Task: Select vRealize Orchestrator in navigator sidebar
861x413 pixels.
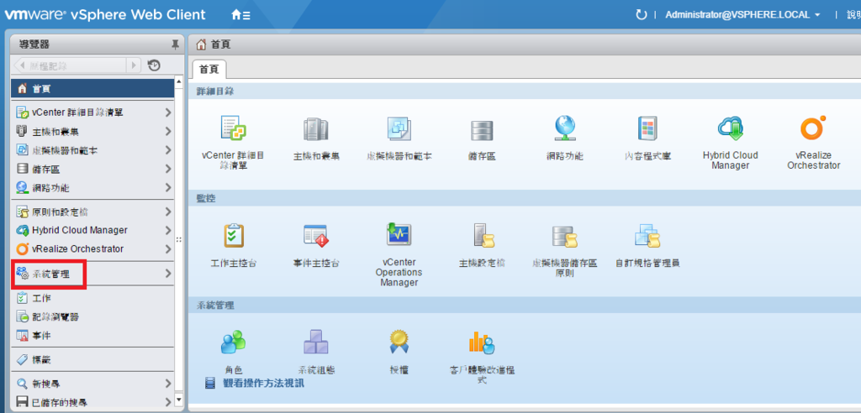Action: [92, 249]
